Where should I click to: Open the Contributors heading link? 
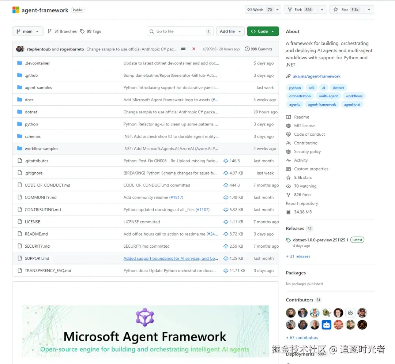[303, 300]
